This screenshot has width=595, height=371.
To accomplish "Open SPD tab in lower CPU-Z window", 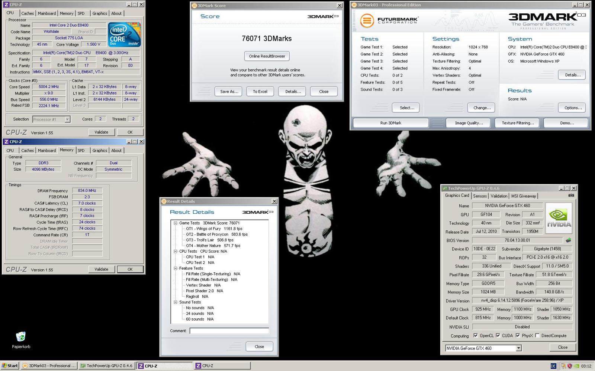I will point(81,151).
